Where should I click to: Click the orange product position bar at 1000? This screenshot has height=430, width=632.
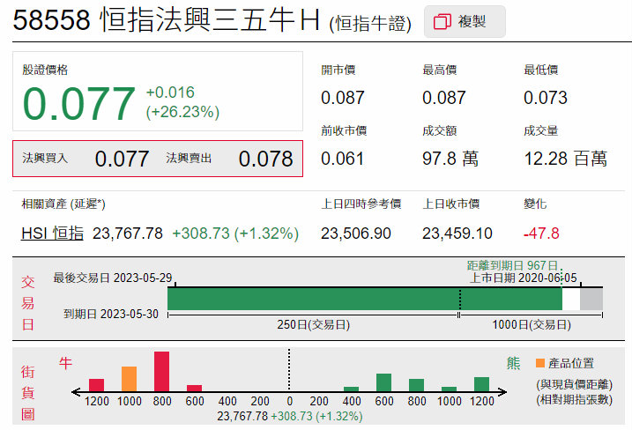coord(129,379)
